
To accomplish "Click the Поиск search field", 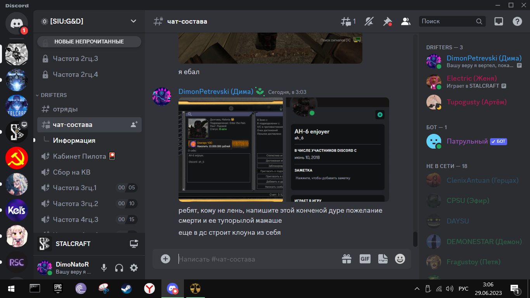I will click(452, 21).
